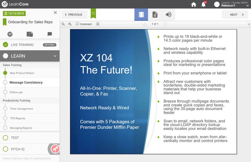Collapse the side panel double chevron
Screen dimensions: 251x162
(x=249, y=24)
